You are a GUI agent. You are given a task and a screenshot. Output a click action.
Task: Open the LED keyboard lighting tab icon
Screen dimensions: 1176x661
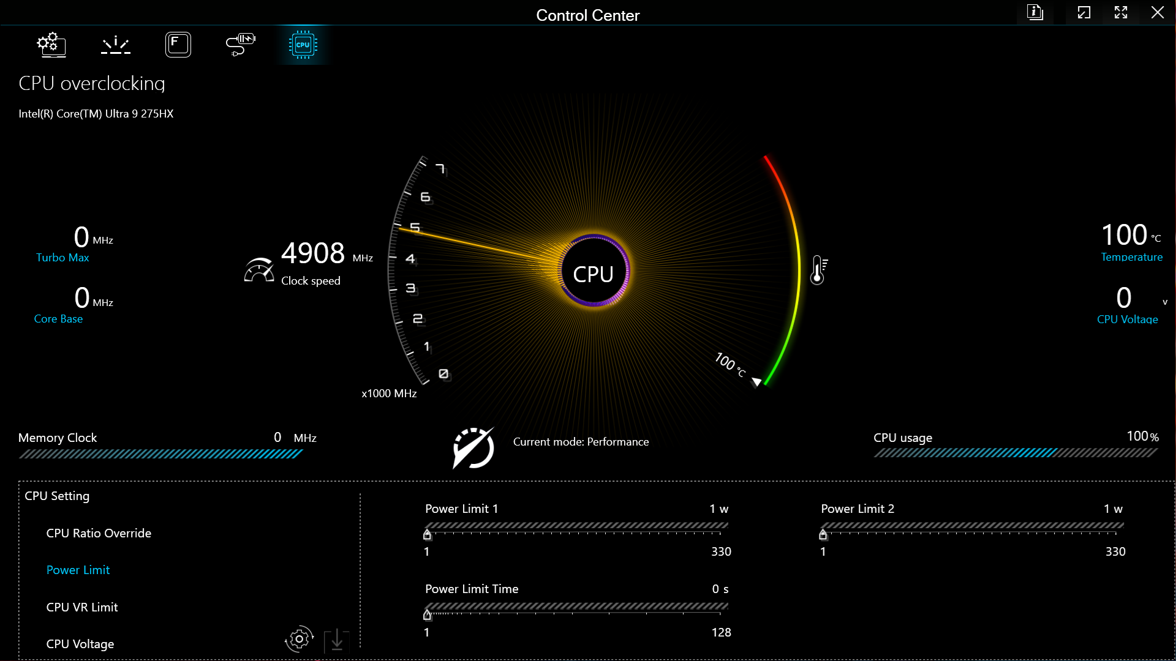coord(116,45)
